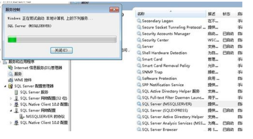
Task: Collapse SQL Server 网络配置 node above MSSQLSERVER 的协议
Action: click(x=11, y=110)
